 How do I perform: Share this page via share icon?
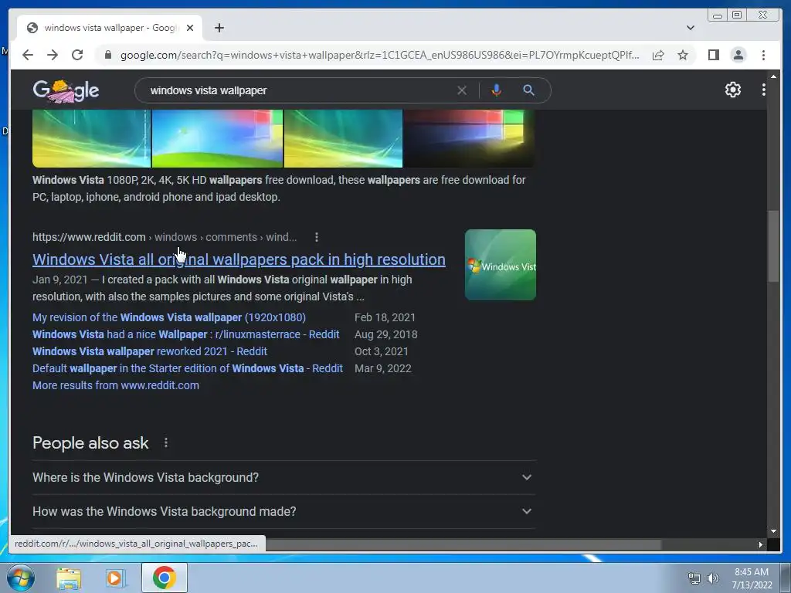(x=658, y=55)
